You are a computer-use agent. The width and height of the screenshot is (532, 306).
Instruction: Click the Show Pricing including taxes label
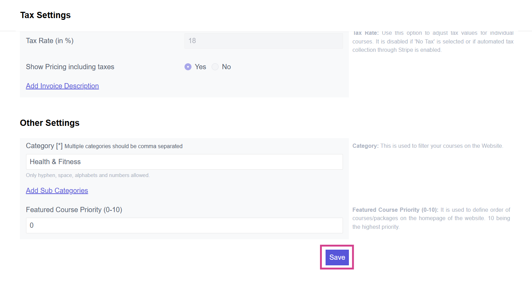(x=70, y=67)
